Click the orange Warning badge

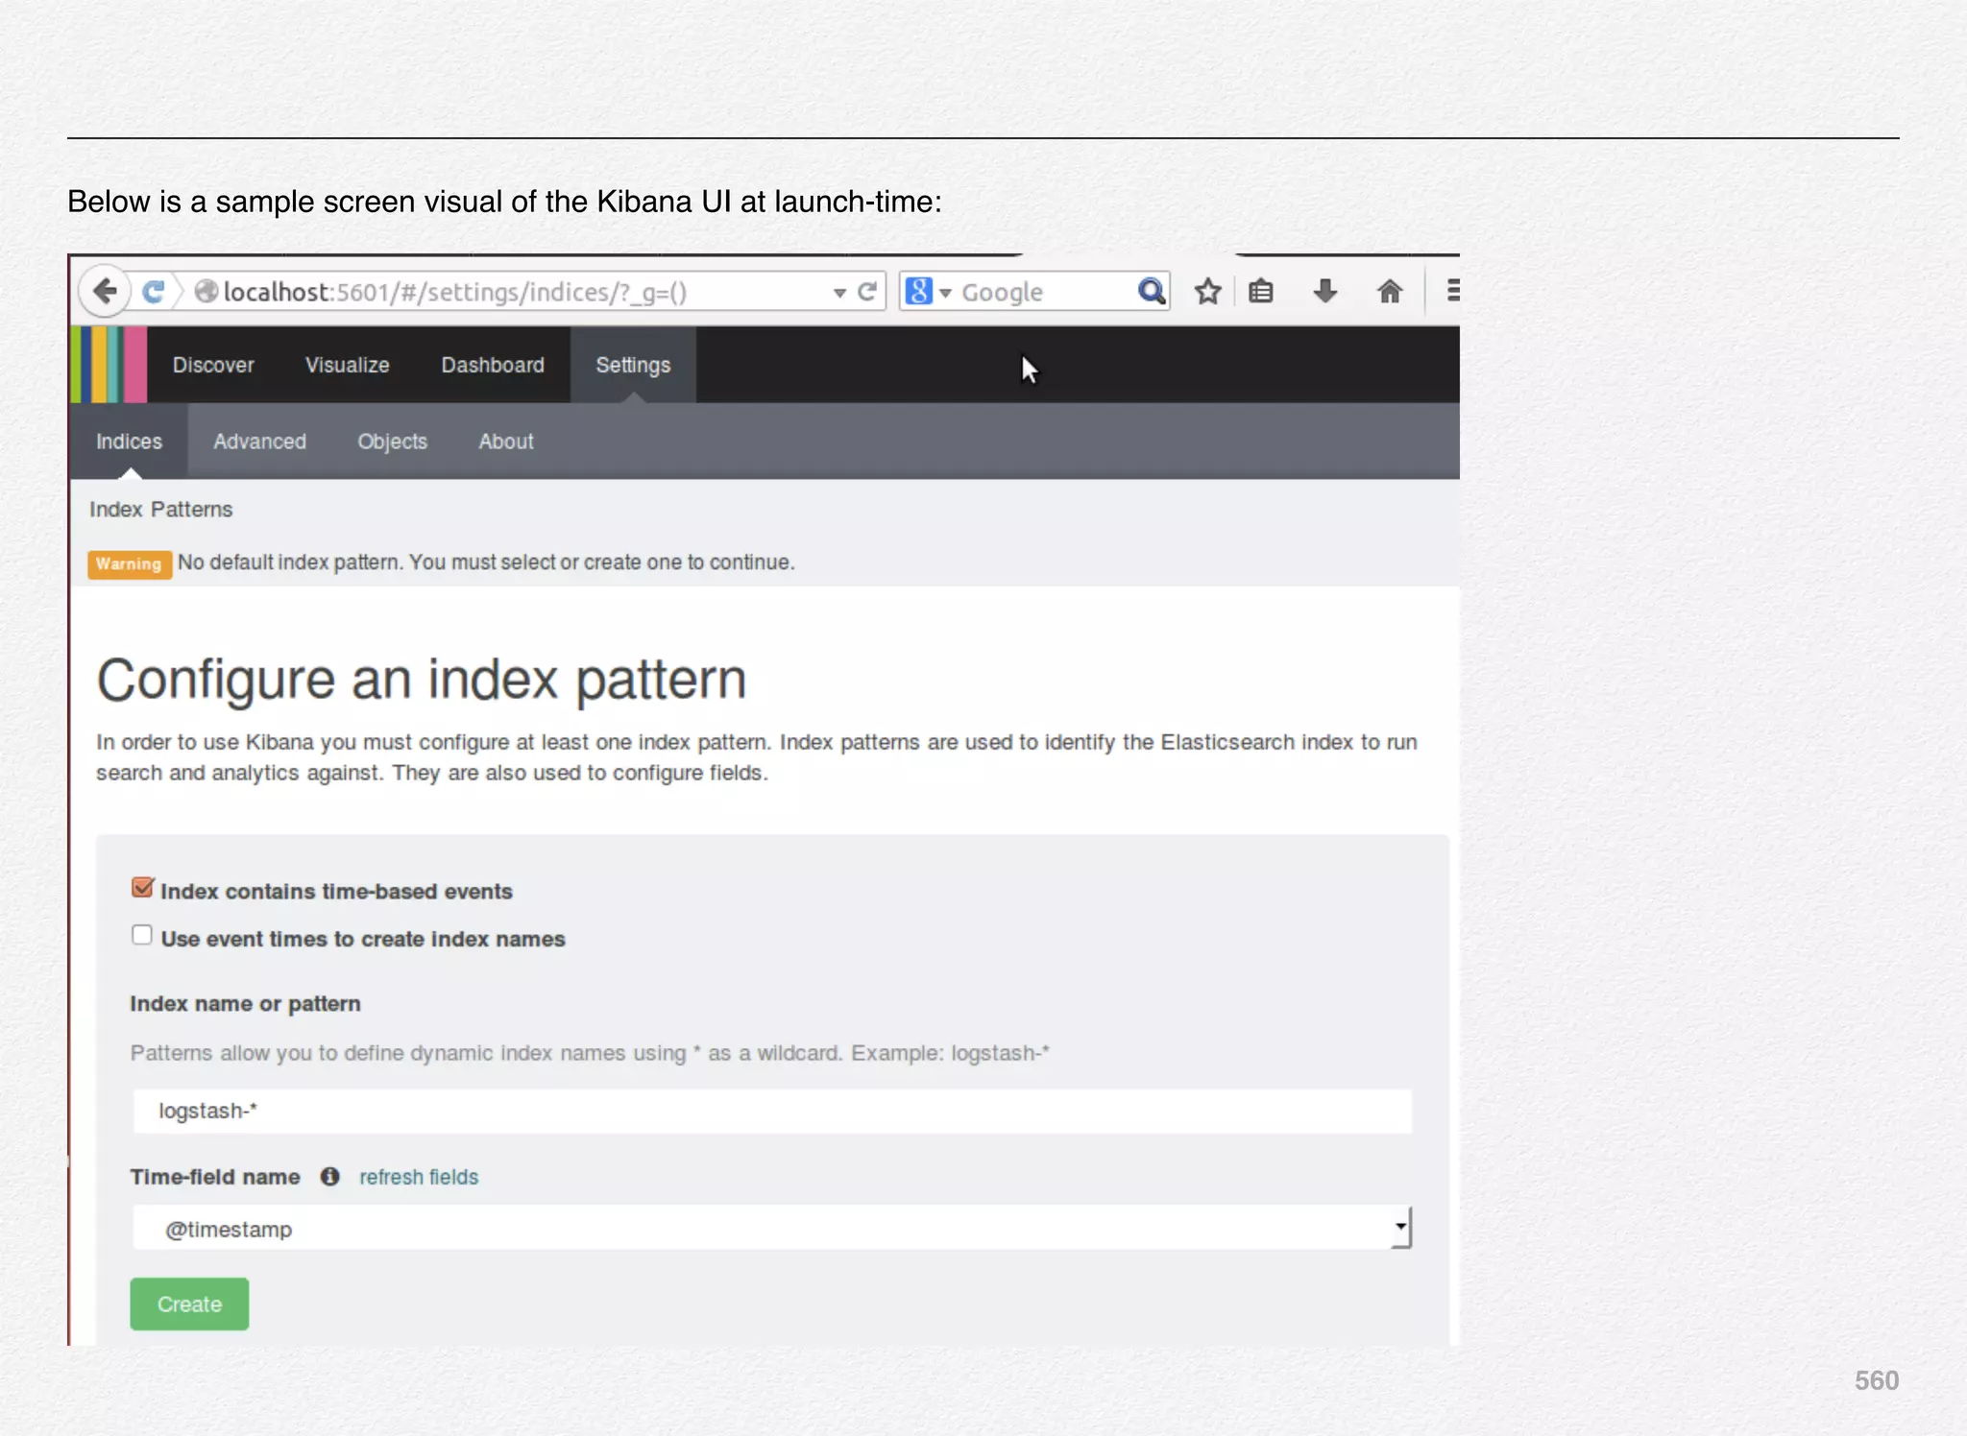pyautogui.click(x=129, y=563)
